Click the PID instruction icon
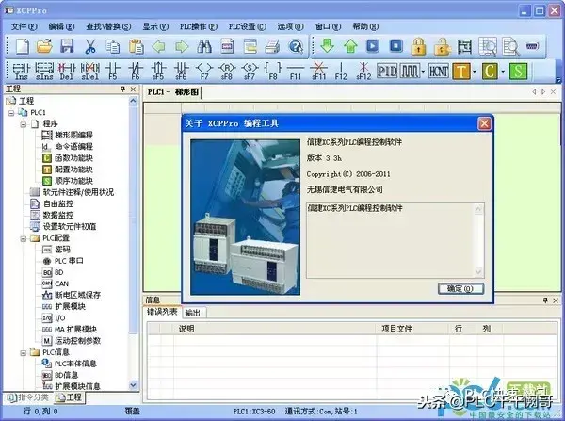This screenshot has height=421, width=565. tap(387, 71)
